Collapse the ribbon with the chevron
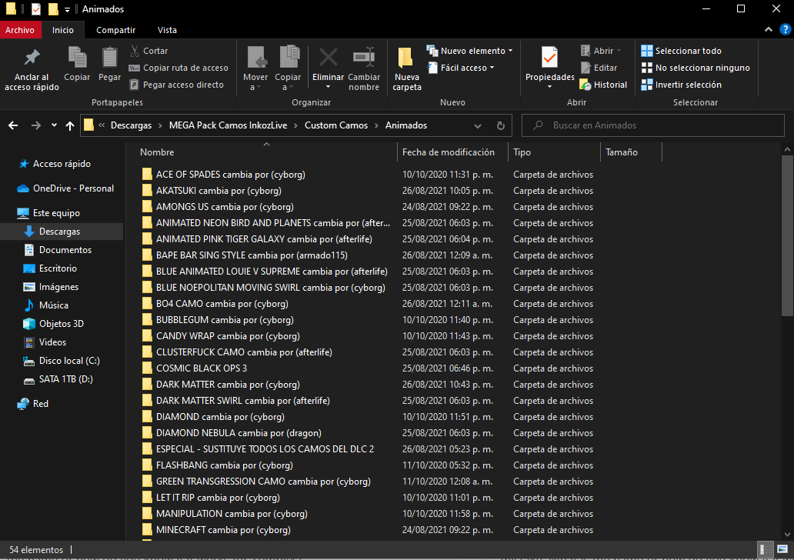The image size is (794, 560). coord(769,30)
